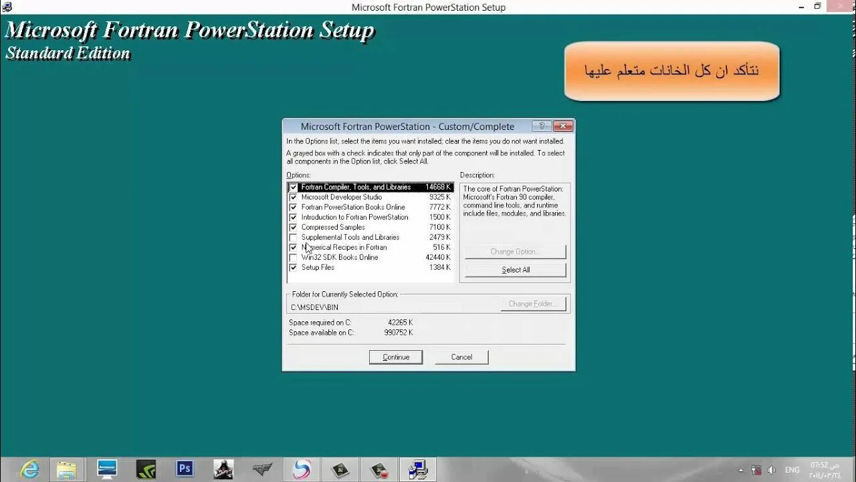The width and height of the screenshot is (856, 482).
Task: Toggle the Fortran Compiler, Tools, and Libraries checkbox
Action: [293, 187]
